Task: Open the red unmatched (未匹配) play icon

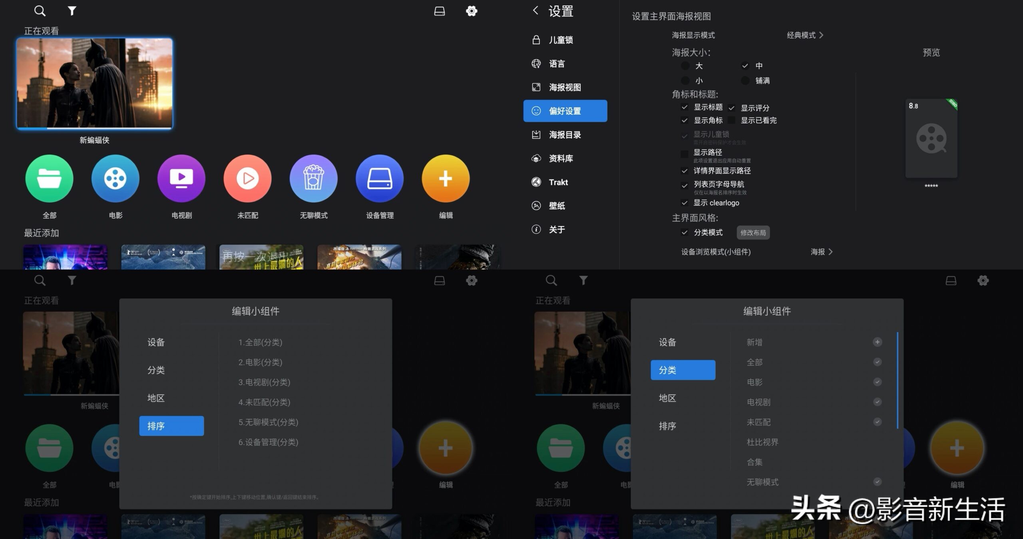Action: click(247, 178)
